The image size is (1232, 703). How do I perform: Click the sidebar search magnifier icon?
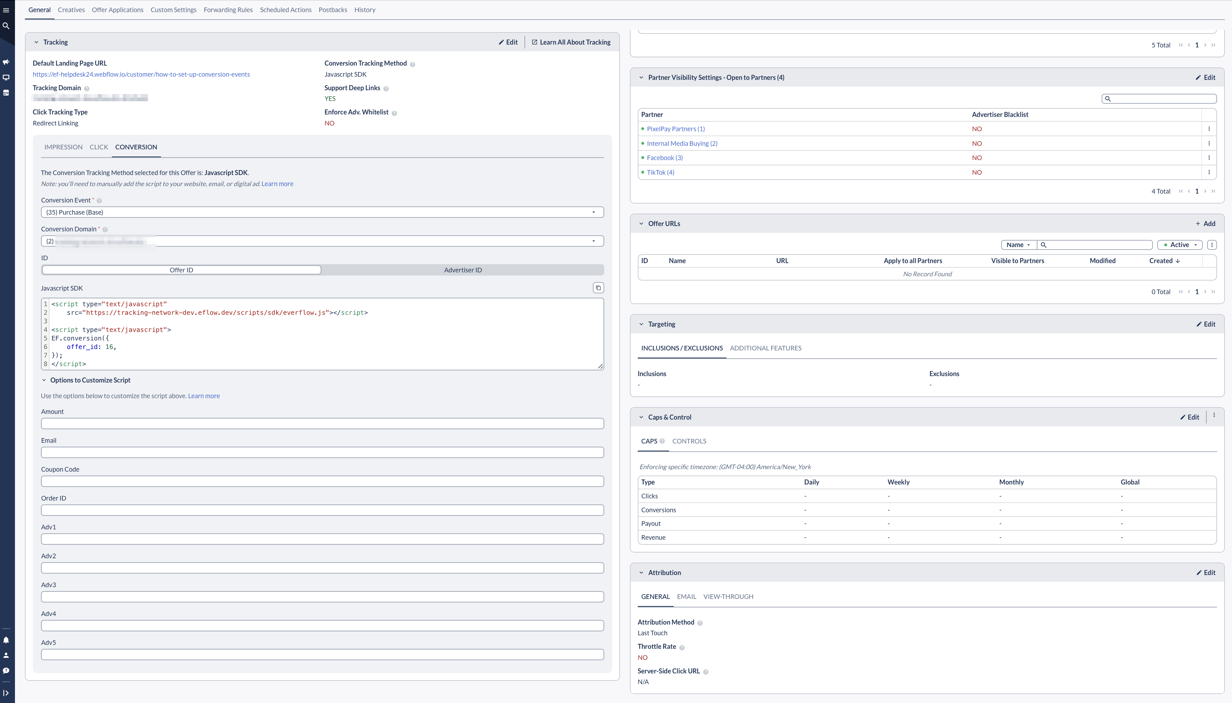6,26
